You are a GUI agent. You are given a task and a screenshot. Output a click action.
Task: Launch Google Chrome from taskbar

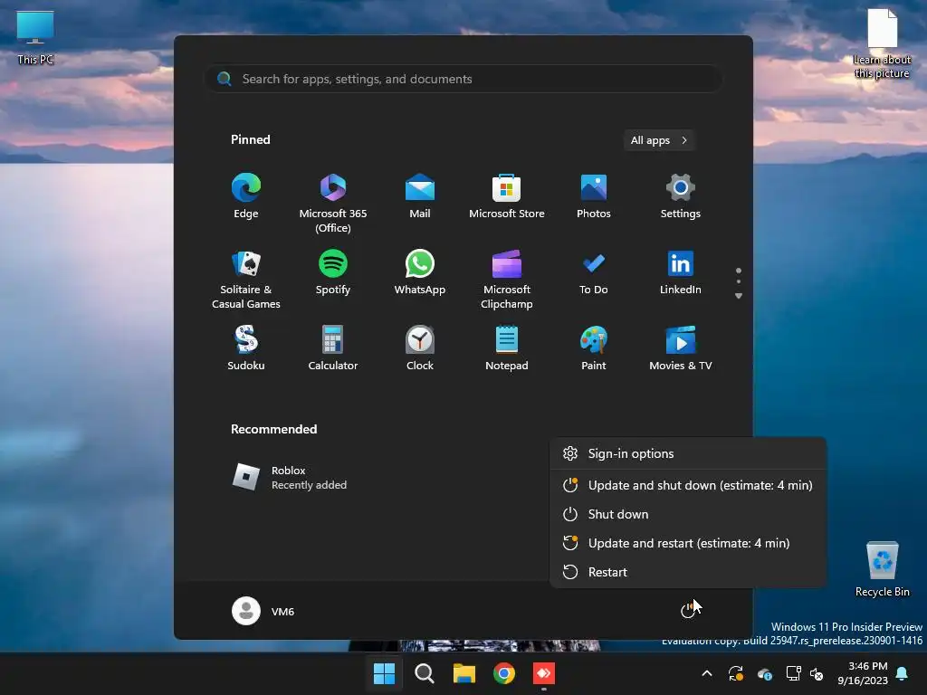504,673
